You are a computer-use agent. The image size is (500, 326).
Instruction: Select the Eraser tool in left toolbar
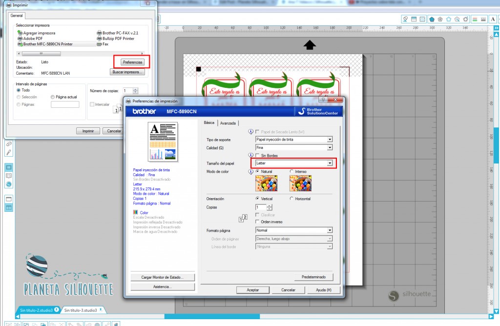(9, 144)
